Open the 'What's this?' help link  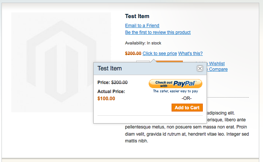click(x=190, y=53)
